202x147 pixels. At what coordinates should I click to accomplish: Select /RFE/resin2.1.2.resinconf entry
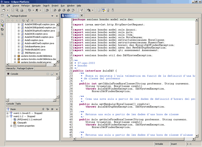click(29, 120)
